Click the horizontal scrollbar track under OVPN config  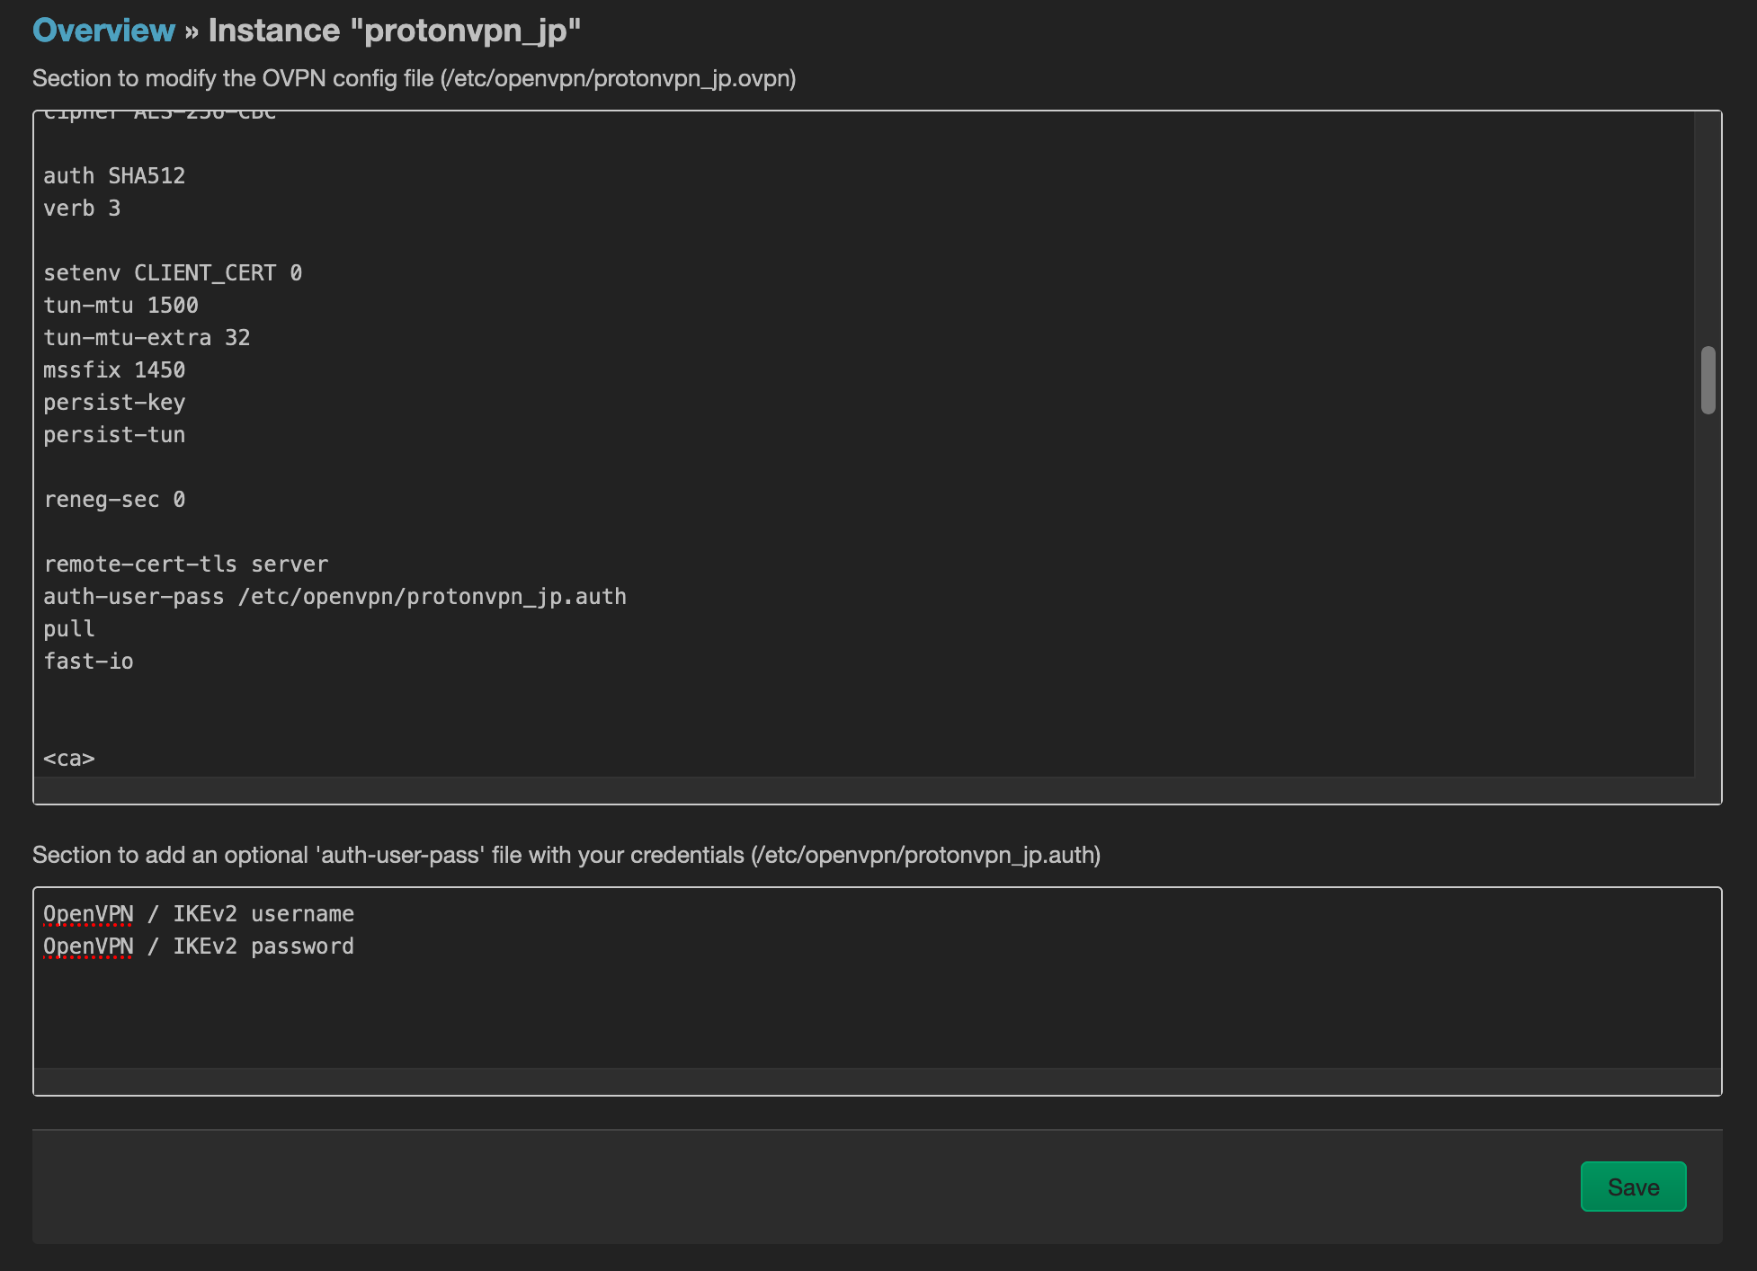click(x=863, y=789)
